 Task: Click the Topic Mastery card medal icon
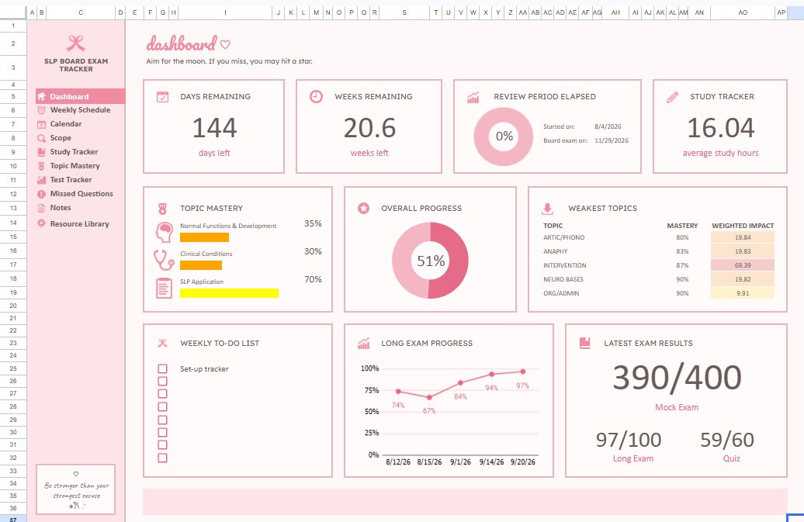[x=162, y=209]
